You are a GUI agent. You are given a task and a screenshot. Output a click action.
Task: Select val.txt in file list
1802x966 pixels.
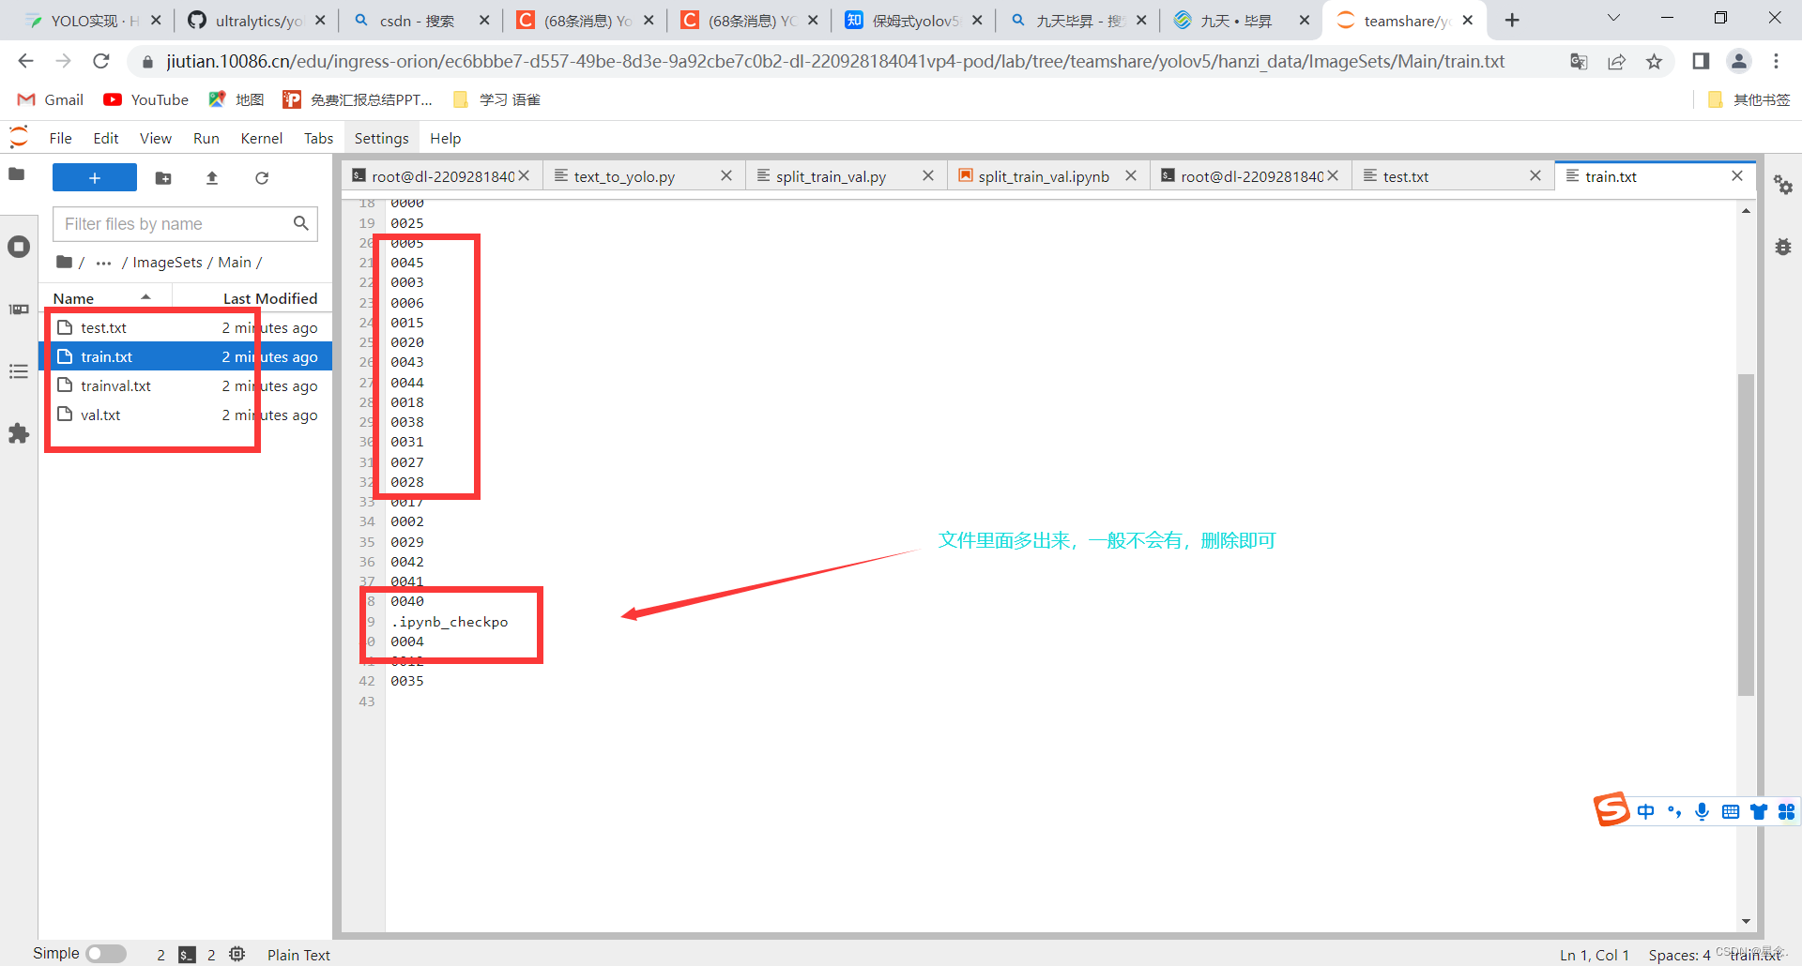click(x=186, y=415)
